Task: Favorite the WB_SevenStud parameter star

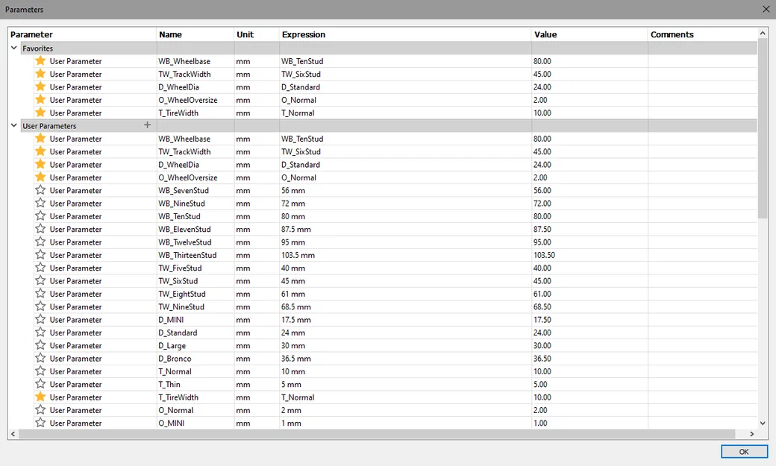Action: [x=40, y=190]
